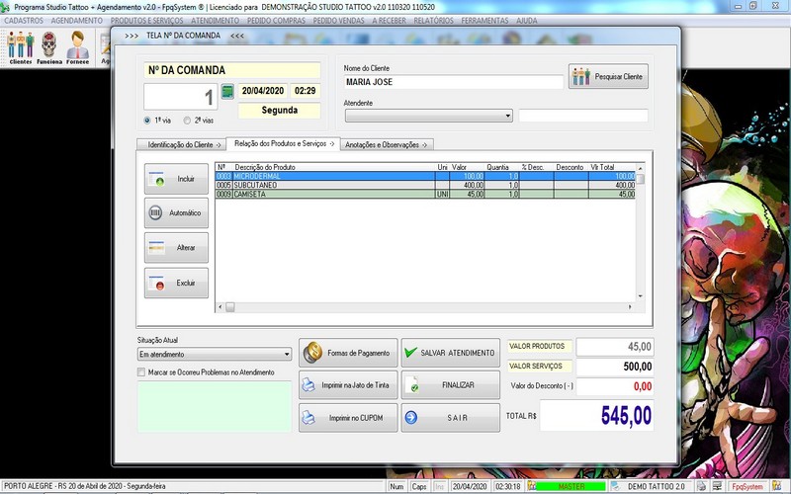This screenshot has height=494, width=791.
Task: Open the AGENDAMENTO menu
Action: click(77, 21)
